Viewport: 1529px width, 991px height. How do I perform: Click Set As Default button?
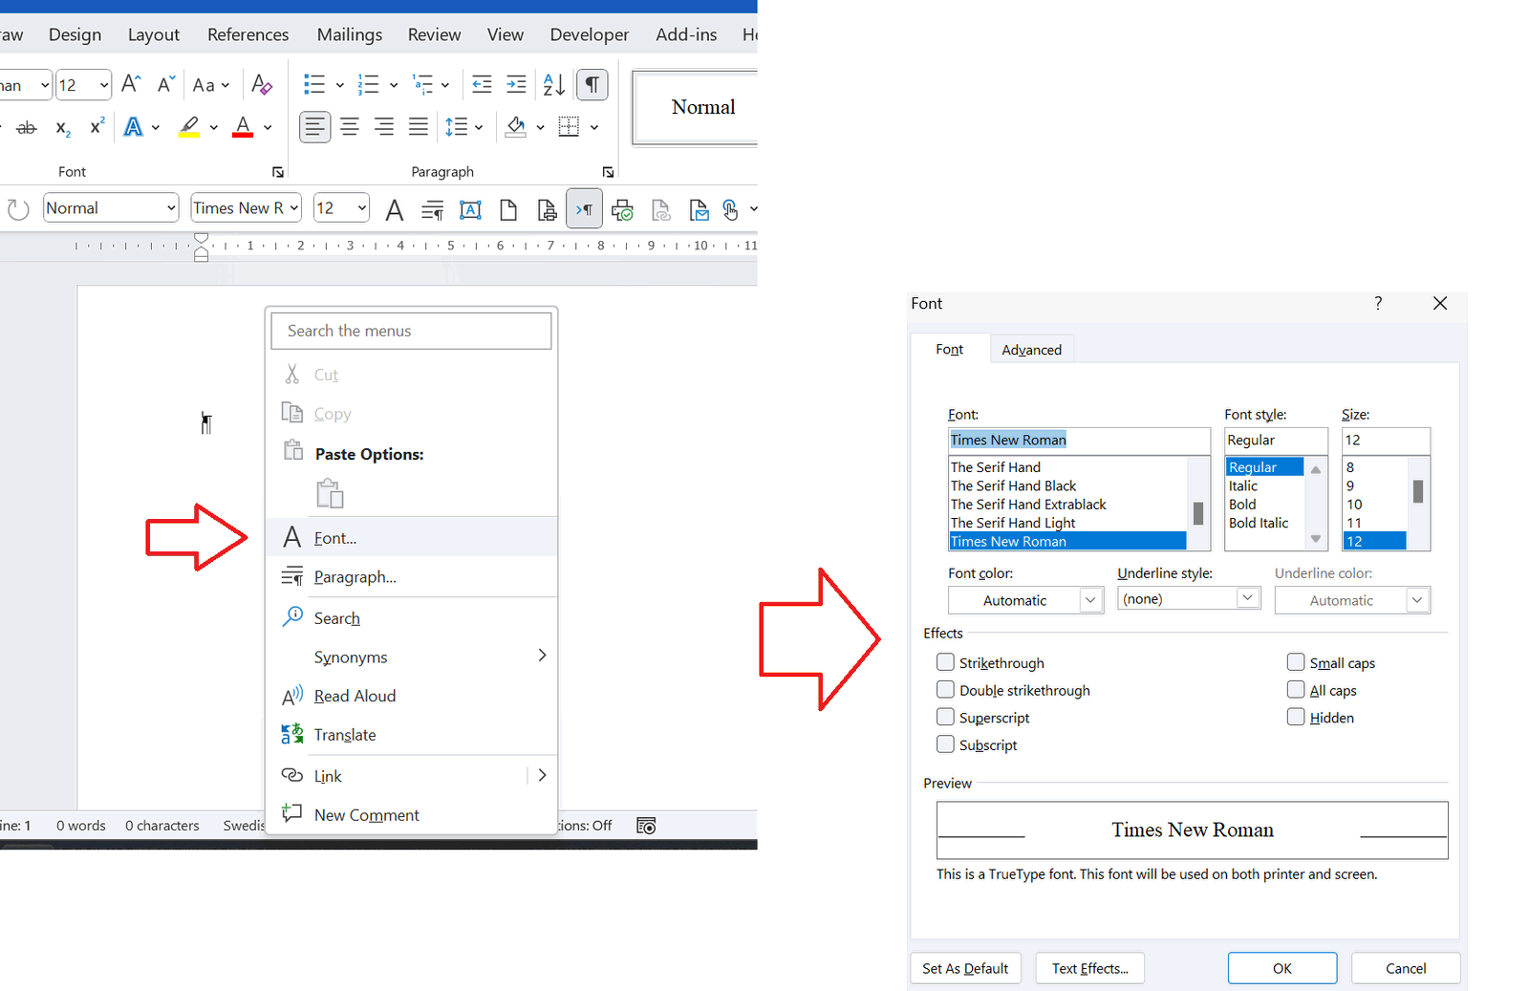point(965,968)
